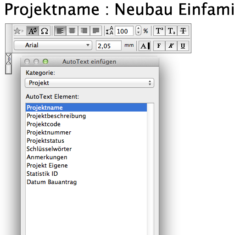Click the spacing percentage stepper arrows

point(138,30)
